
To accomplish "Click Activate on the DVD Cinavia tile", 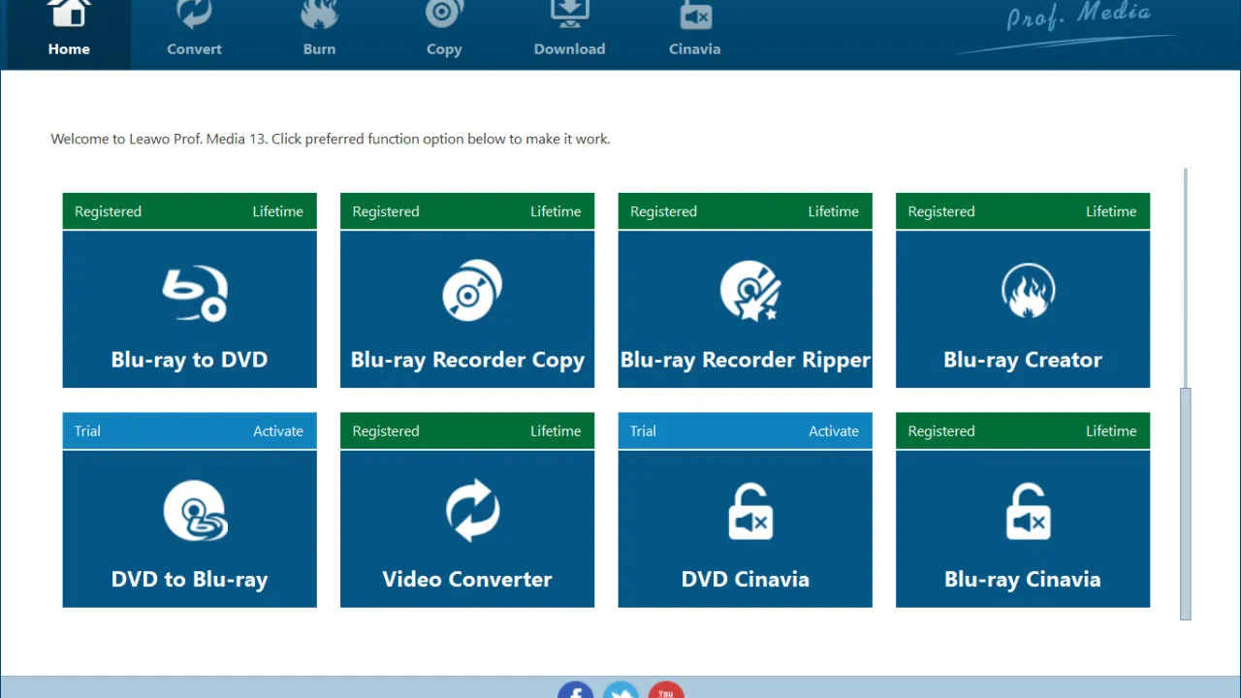I will 834,431.
